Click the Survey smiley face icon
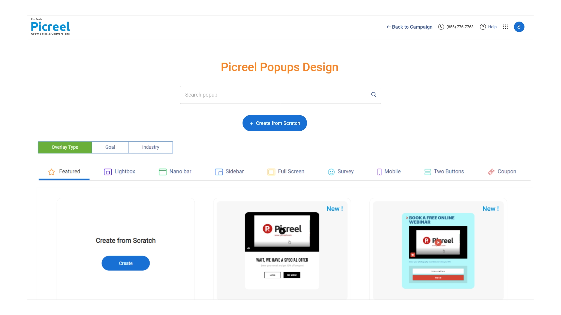 click(330, 171)
